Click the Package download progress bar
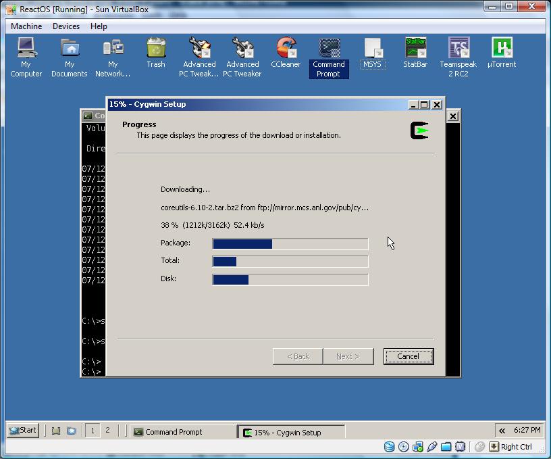This screenshot has width=551, height=459. pyautogui.click(x=290, y=243)
